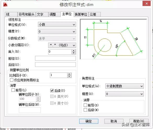Open the 调整 tab
This screenshot has width=153, height=130.
[54, 14]
